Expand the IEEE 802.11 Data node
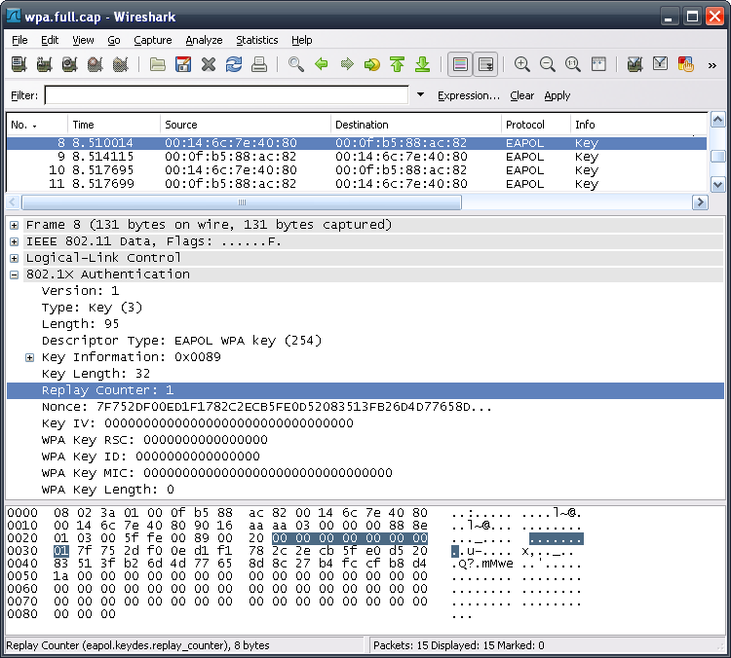This screenshot has width=731, height=658. 15,241
